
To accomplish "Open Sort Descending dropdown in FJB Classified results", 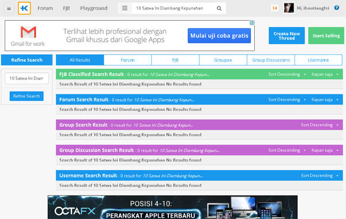I will 287,74.
